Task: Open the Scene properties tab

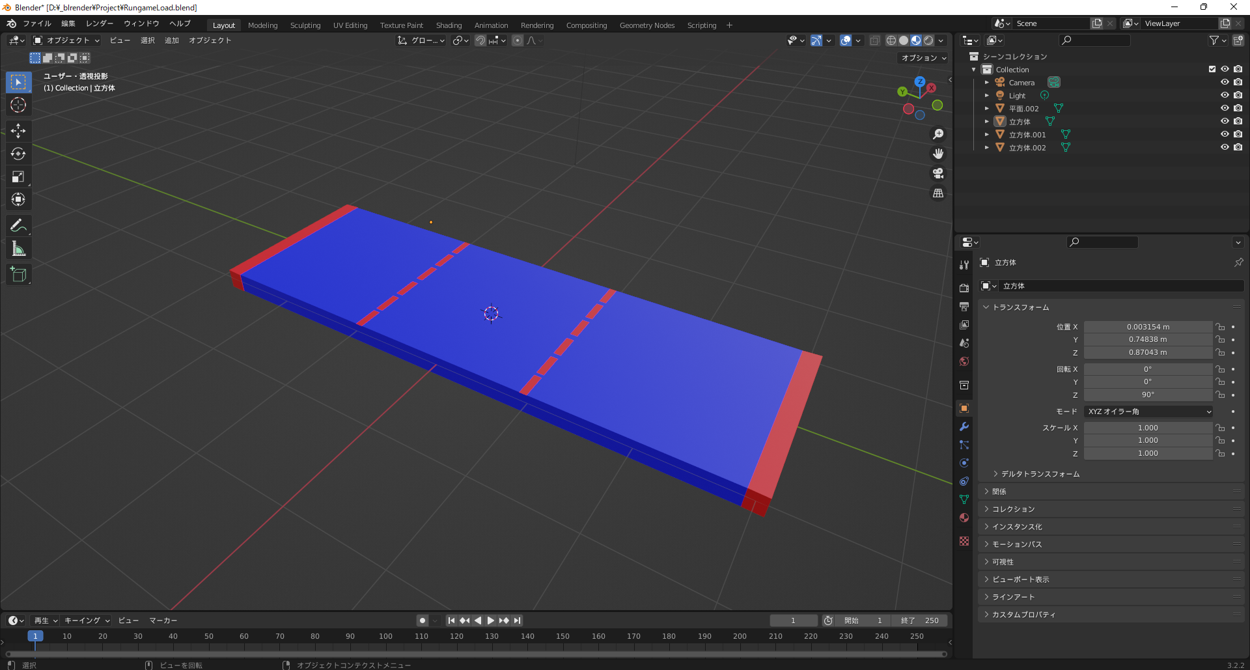Action: pos(964,342)
